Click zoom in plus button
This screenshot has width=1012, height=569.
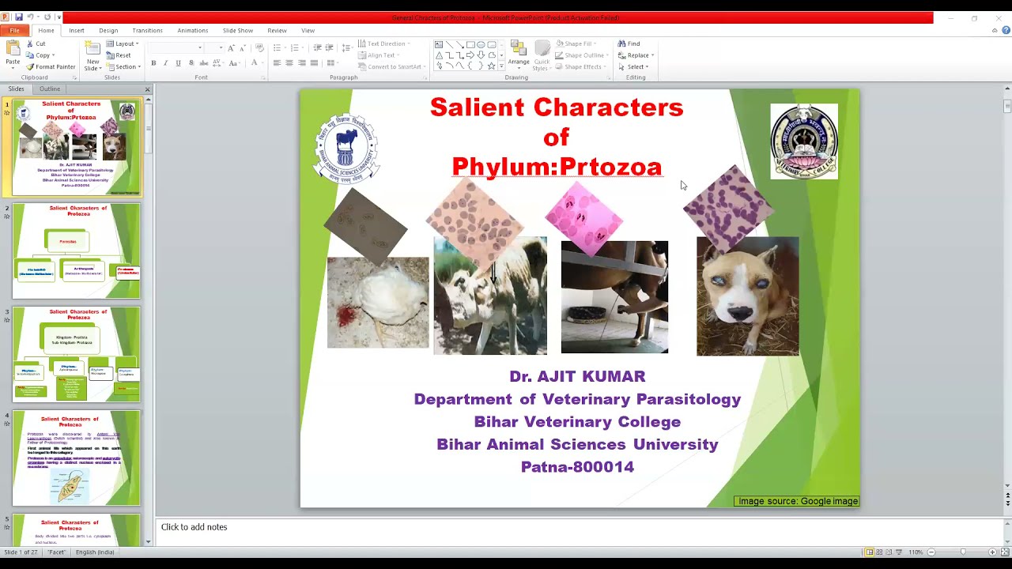click(x=994, y=552)
